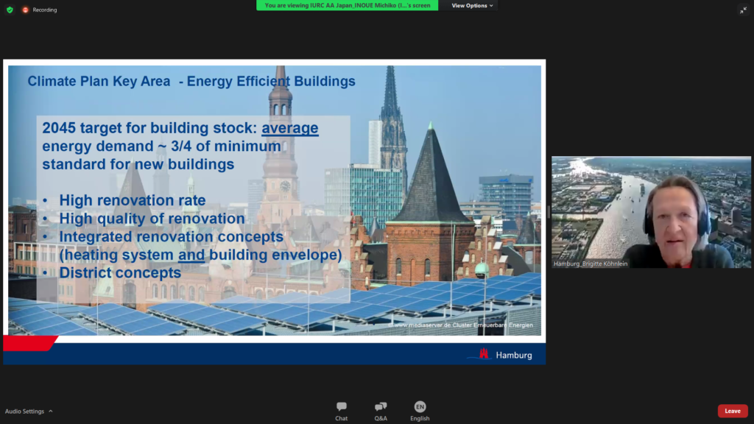Image resolution: width=754 pixels, height=424 pixels.
Task: Click the red Recording indicator icon
Action: point(26,10)
